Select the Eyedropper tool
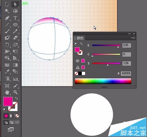This screenshot has width=147, height=137. click(x=7, y=72)
